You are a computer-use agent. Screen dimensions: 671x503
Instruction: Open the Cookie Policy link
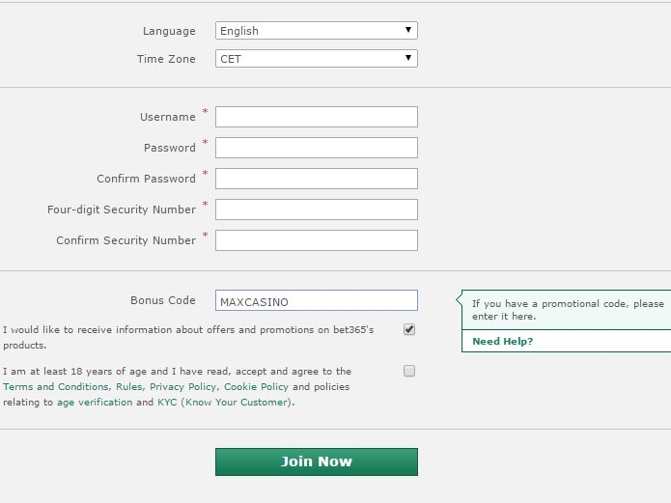(x=256, y=387)
